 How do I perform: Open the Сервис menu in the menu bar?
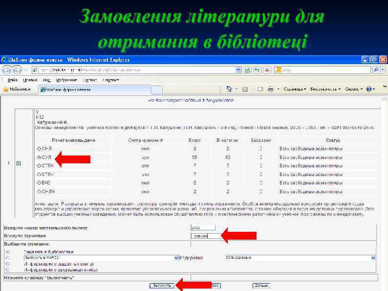tap(89, 80)
